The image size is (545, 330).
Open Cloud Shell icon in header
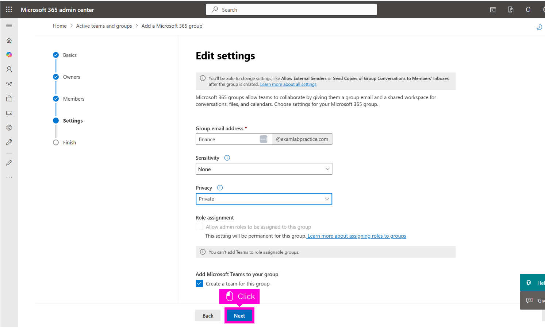click(493, 10)
